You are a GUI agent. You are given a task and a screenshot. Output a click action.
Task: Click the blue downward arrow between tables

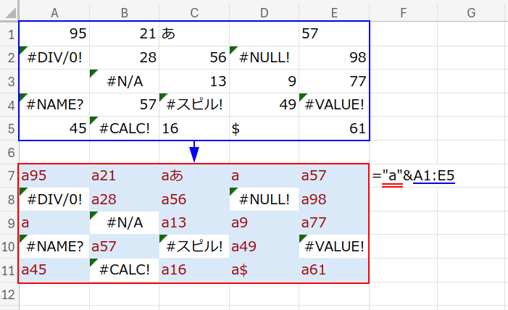coord(193,152)
